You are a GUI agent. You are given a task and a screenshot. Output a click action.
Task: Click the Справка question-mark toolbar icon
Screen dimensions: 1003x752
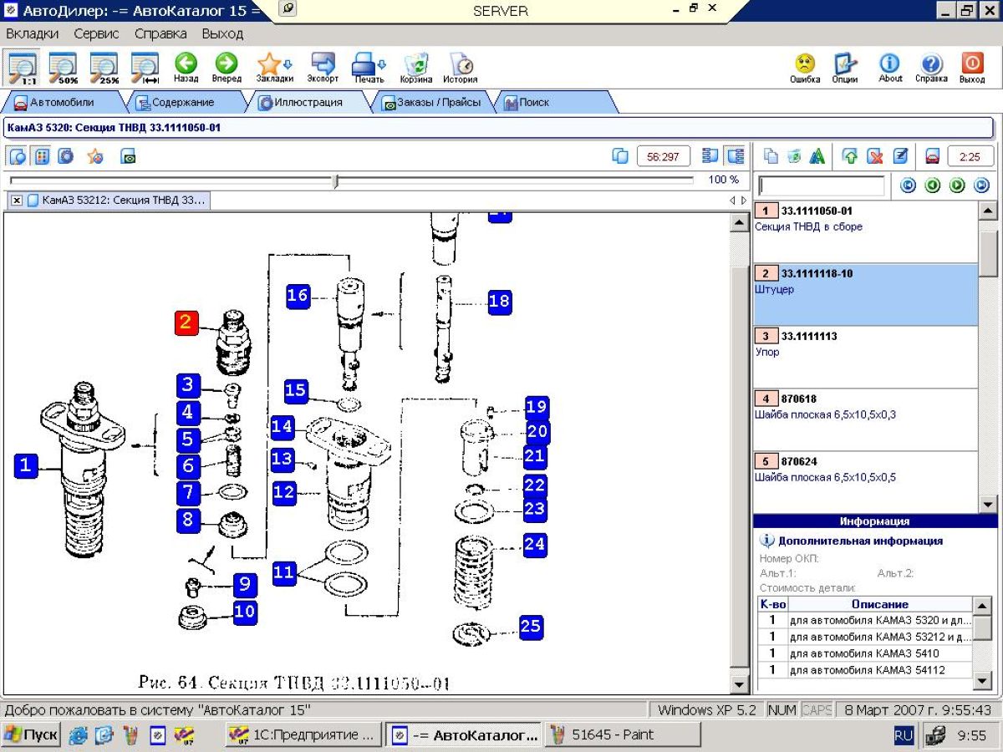pos(931,68)
